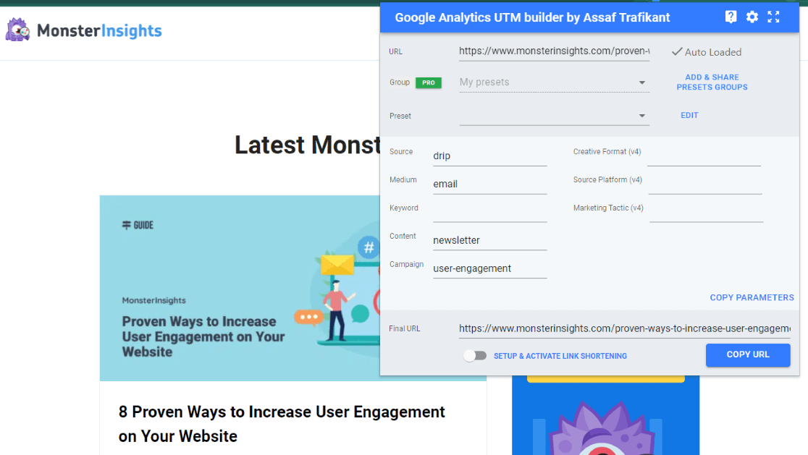Image resolution: width=808 pixels, height=455 pixels.
Task: Click the Auto Loaded checkmark icon
Action: pos(676,51)
